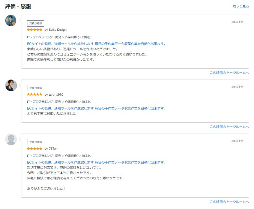Click the five-star rating by 76Tom
Image resolution: width=254 pixels, height=209 pixels.
coord(35,149)
